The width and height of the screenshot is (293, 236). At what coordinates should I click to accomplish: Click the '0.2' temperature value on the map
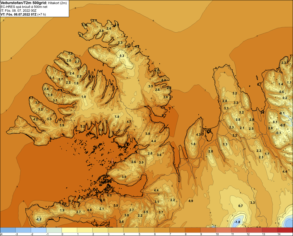(x=285, y=98)
